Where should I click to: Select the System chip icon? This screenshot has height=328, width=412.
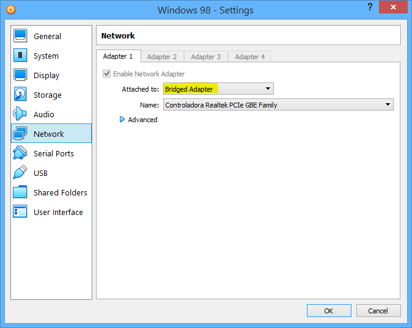20,55
